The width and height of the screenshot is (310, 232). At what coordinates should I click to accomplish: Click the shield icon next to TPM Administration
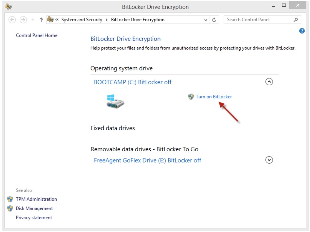[10, 199]
